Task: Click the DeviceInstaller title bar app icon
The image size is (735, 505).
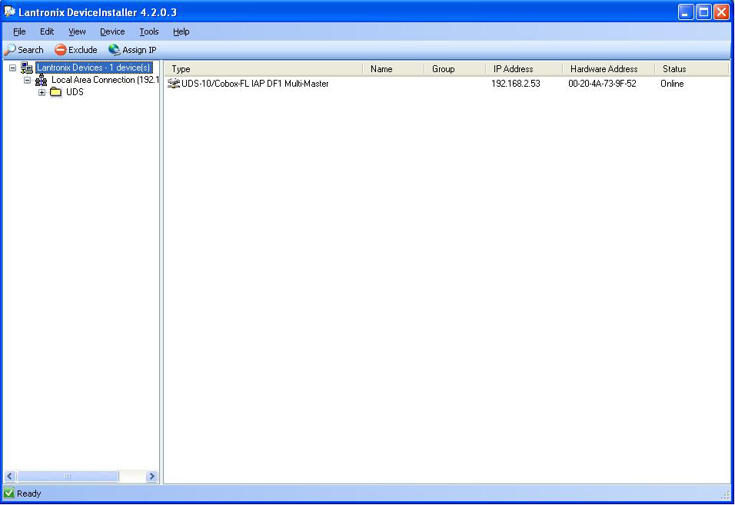Action: pos(9,12)
